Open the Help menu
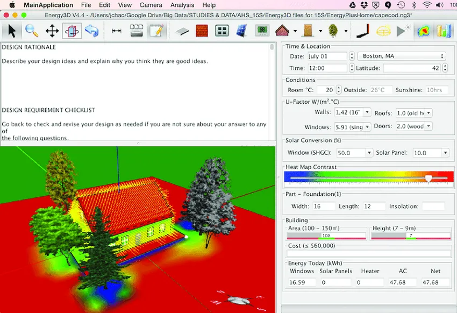457x313 pixels. coord(209,5)
